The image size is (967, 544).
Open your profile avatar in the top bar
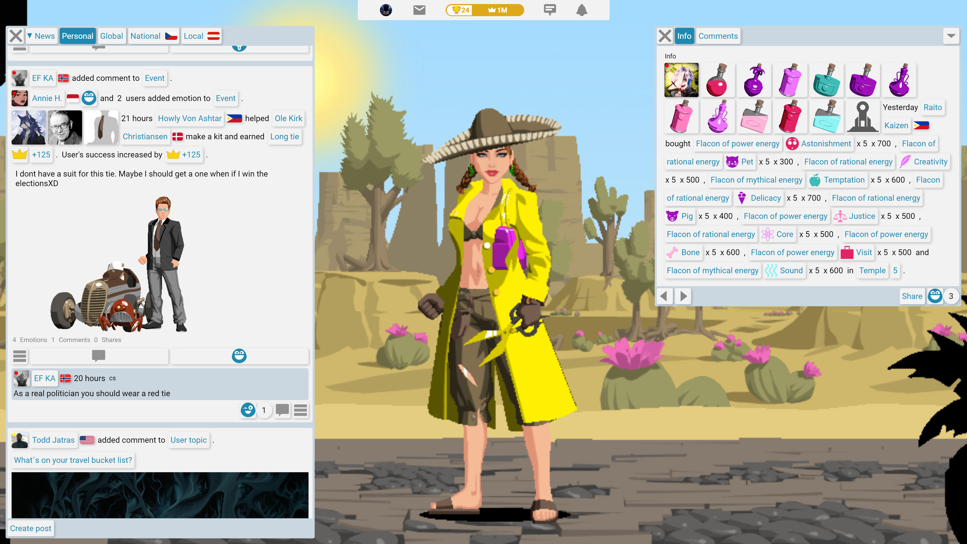386,10
